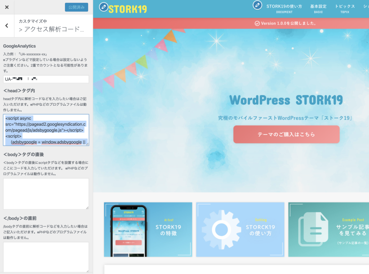Open the 基本設定 BASIC menu item

(318, 9)
